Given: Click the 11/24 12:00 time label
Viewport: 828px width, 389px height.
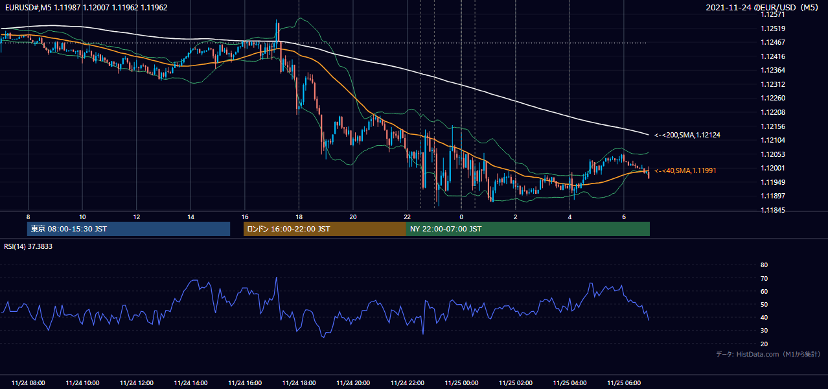Looking at the screenshot, I should [137, 383].
